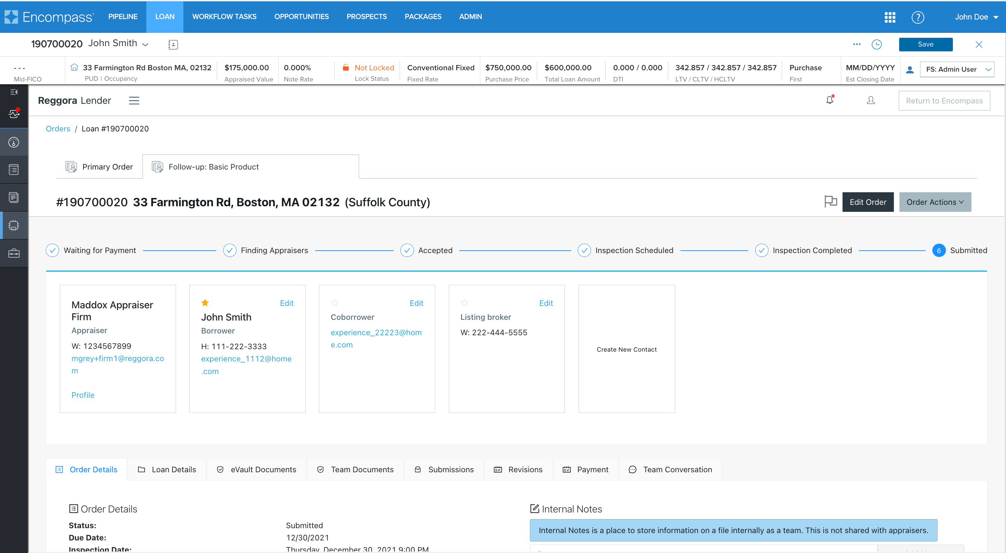Open borrower contact card icon next to John Smith
The image size is (1006, 553).
173,44
